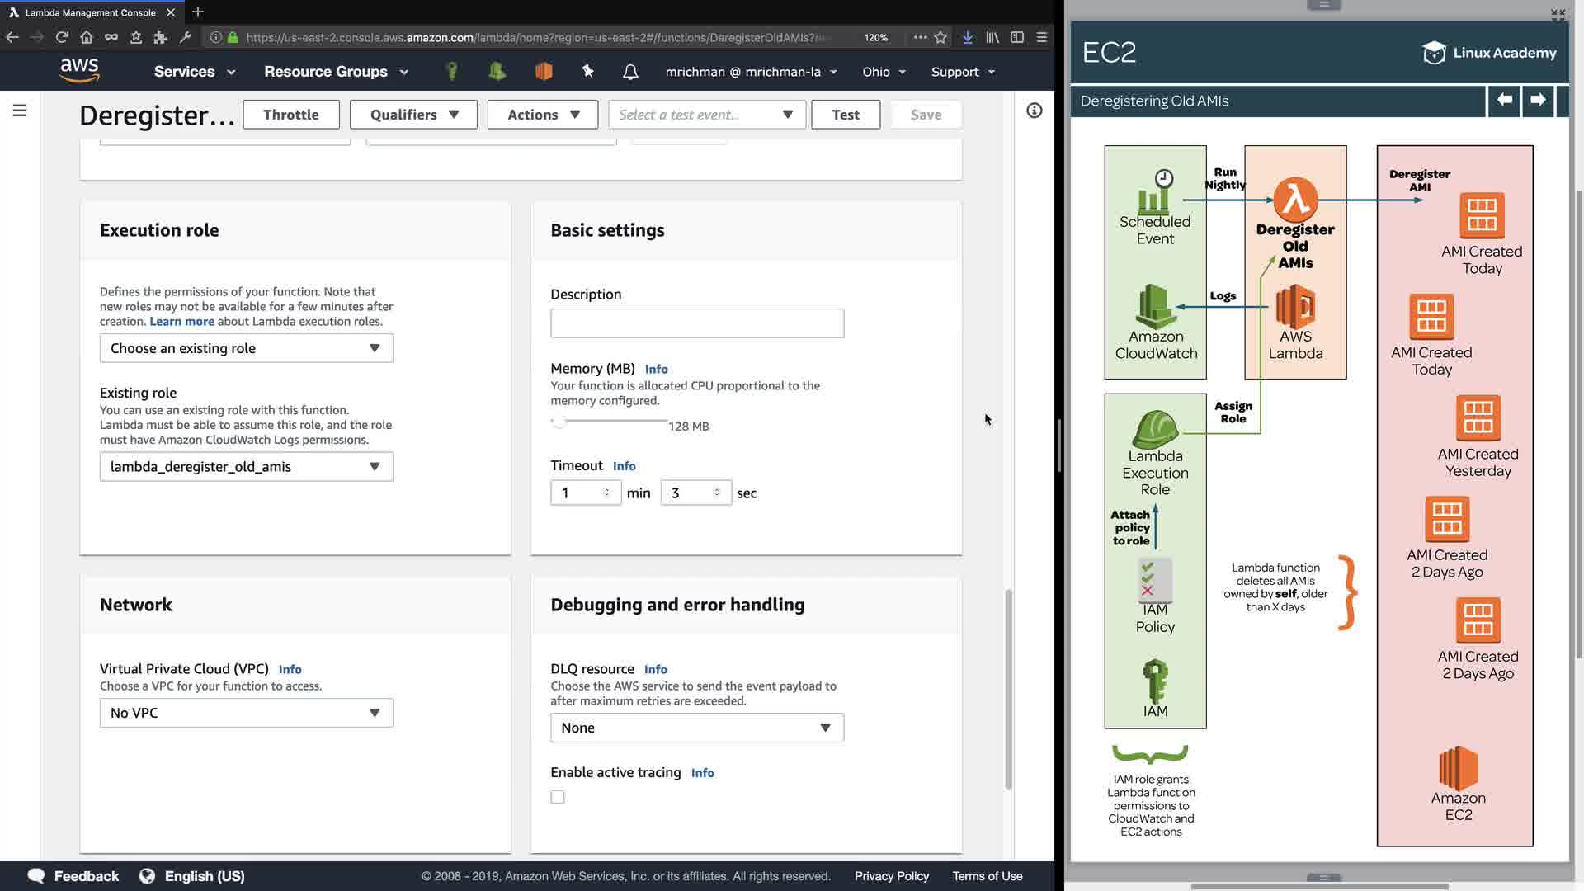
Task: Click the AWS logo home icon
Action: click(79, 71)
